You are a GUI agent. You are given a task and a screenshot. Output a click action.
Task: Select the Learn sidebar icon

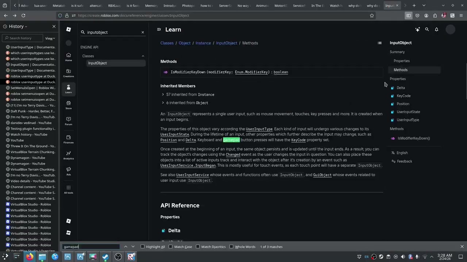click(69, 89)
